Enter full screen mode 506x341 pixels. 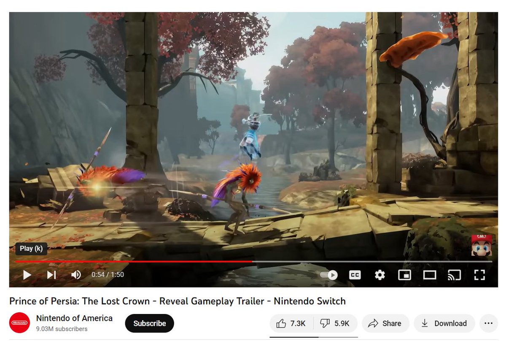[x=479, y=275]
